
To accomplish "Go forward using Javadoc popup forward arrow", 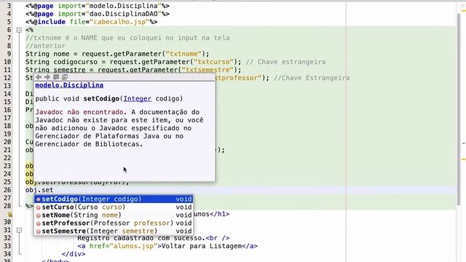I will (47, 77).
